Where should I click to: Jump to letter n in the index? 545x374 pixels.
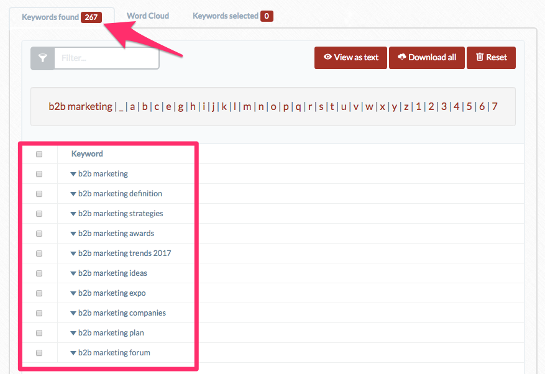tap(261, 107)
